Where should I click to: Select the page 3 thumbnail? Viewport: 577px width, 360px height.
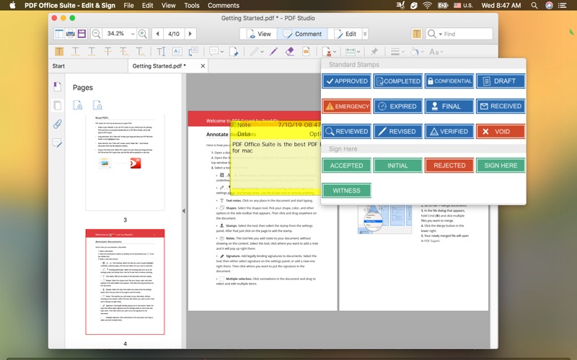coord(125,163)
